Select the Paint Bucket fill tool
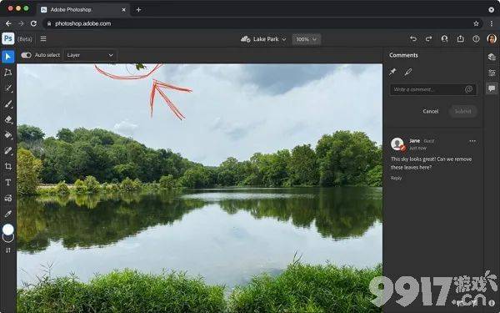This screenshot has height=313, width=500. 8,135
